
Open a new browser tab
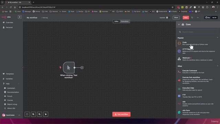[33, 2]
